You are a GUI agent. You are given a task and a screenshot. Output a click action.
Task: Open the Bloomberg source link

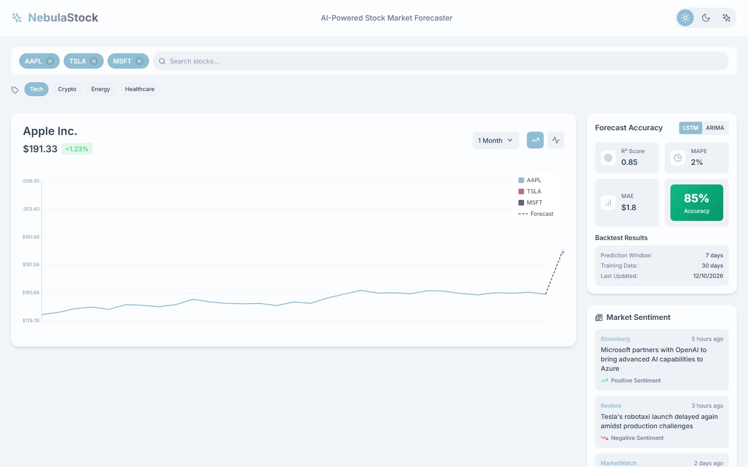(x=615, y=339)
